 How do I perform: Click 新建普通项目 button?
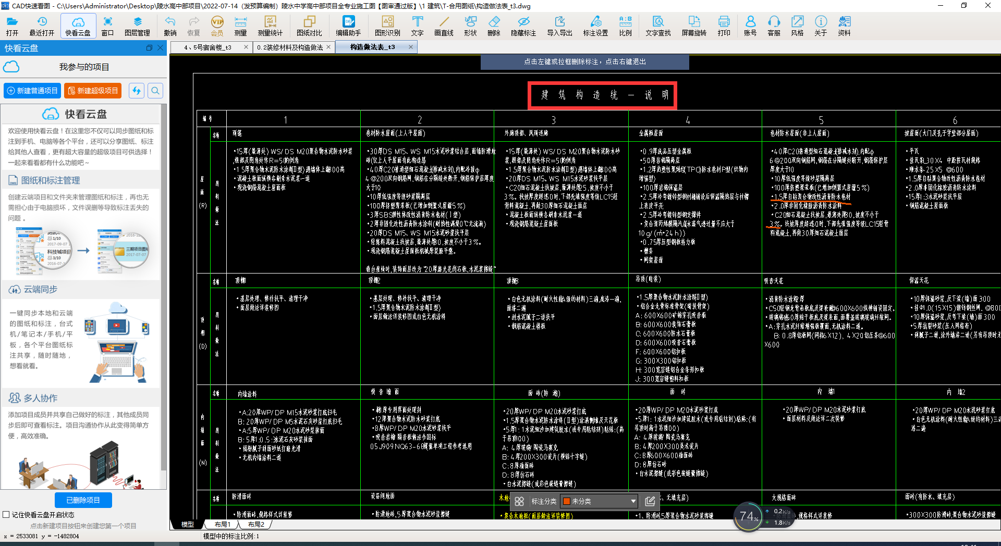tap(32, 91)
